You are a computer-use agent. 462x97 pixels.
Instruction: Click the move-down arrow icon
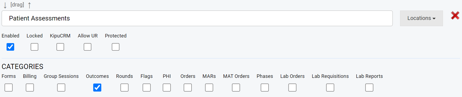(5, 5)
